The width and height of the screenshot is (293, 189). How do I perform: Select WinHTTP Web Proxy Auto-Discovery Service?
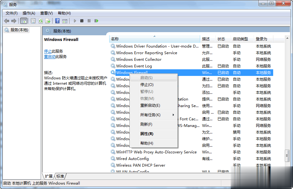point(192,152)
